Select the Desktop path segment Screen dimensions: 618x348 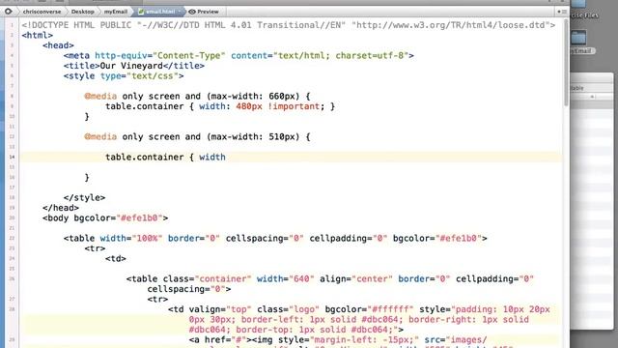pos(82,12)
